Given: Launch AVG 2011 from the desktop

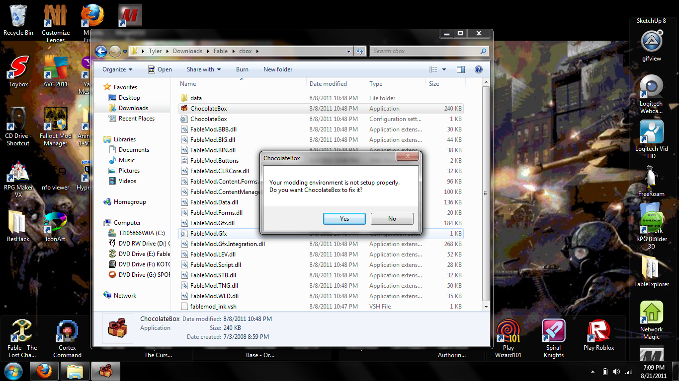Looking at the screenshot, I should (56, 69).
